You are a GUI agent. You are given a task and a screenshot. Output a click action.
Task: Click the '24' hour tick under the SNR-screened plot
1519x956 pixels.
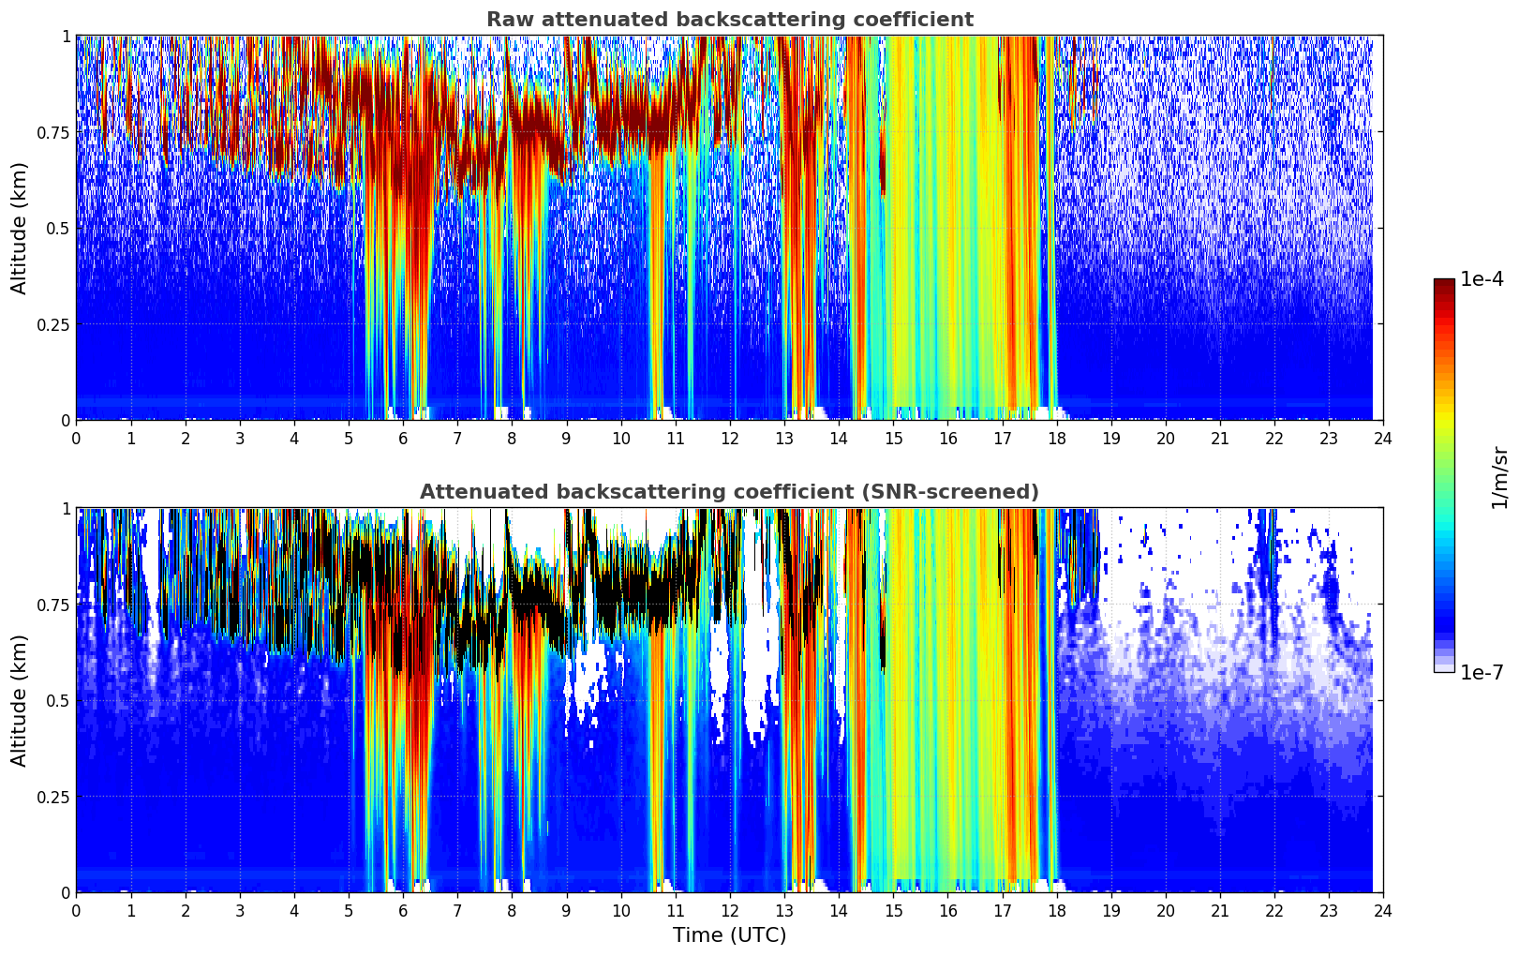click(x=1383, y=910)
